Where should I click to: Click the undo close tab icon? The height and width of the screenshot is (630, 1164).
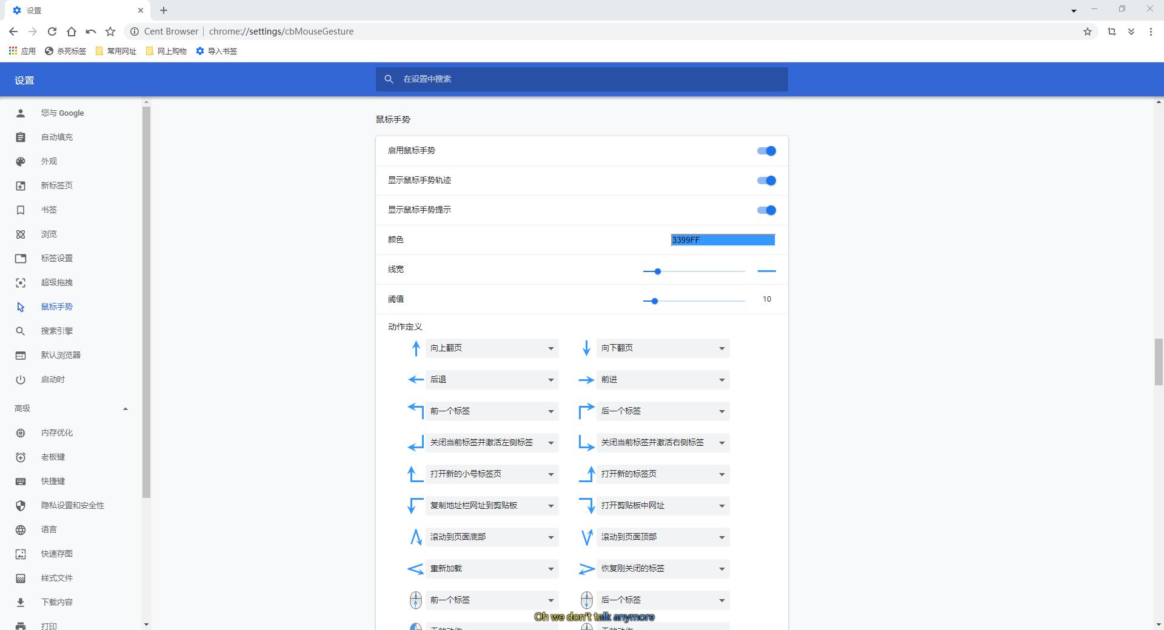tap(91, 31)
